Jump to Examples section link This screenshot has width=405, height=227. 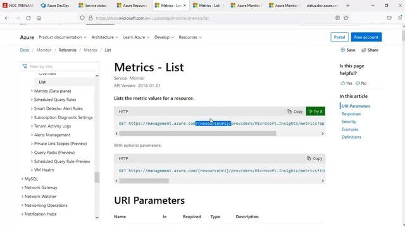(350, 129)
